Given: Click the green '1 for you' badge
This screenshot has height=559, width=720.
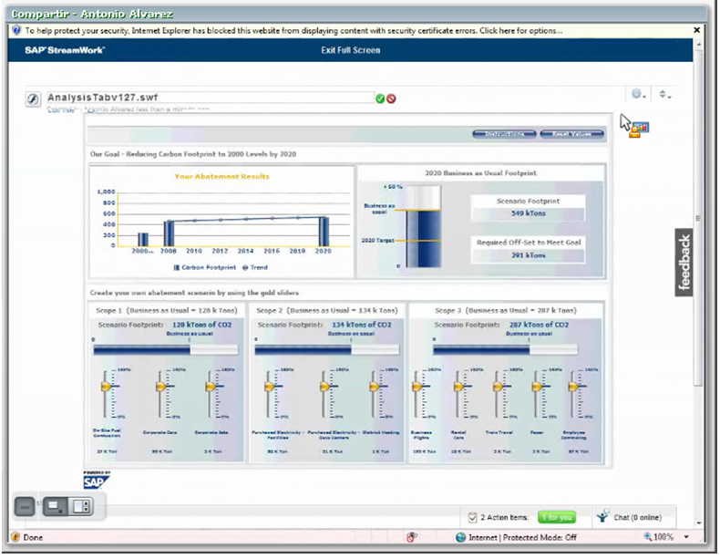Looking at the screenshot, I should [557, 517].
